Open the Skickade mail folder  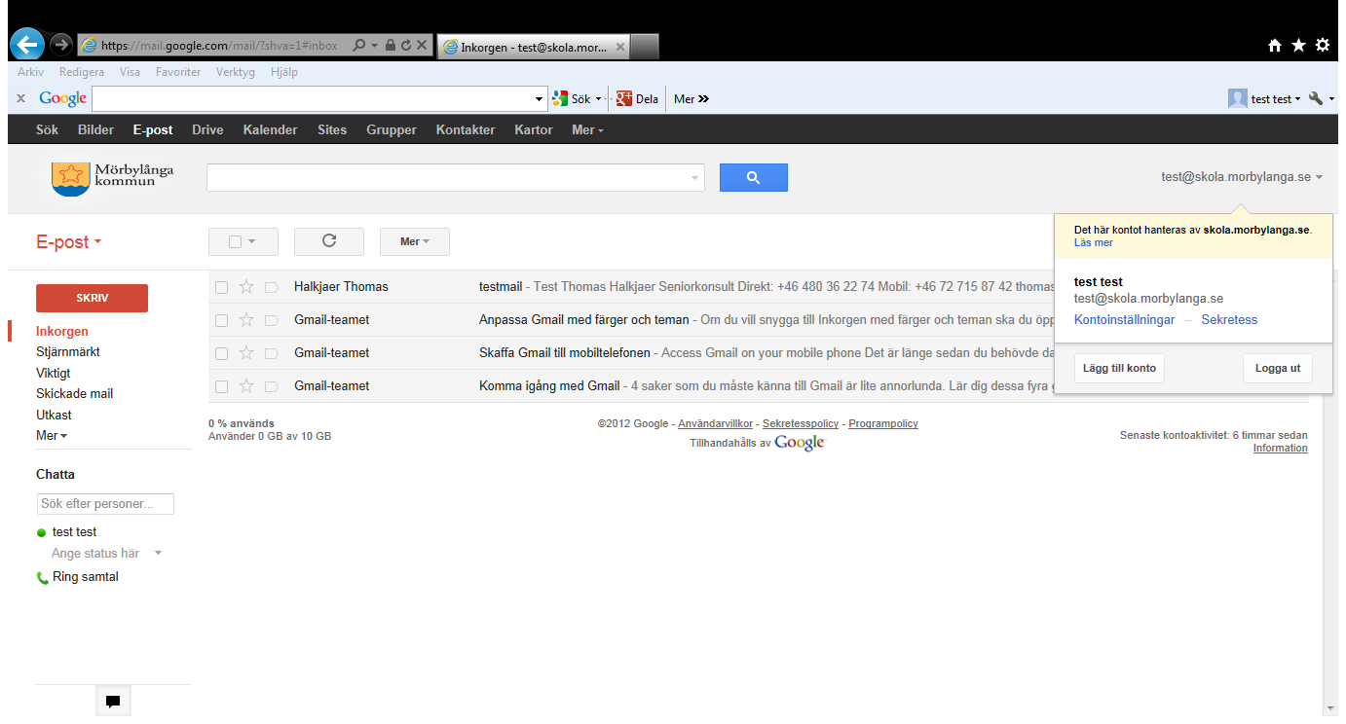click(75, 394)
